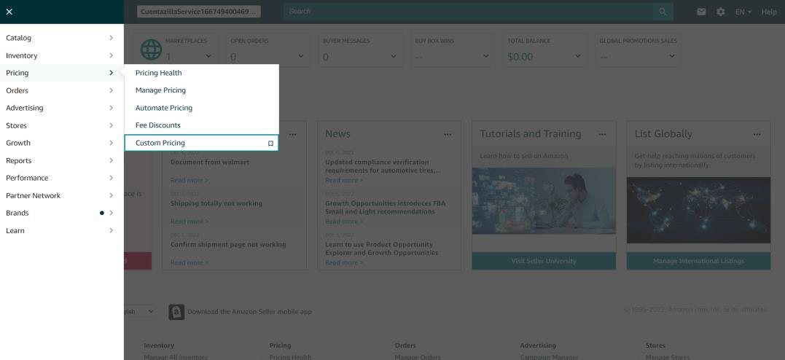The width and height of the screenshot is (785, 360).
Task: Open Growth Opportunities introduces FBA headline
Action: (385, 207)
